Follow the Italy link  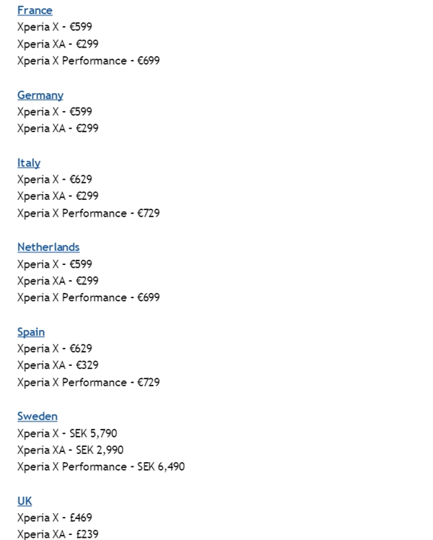pos(29,162)
